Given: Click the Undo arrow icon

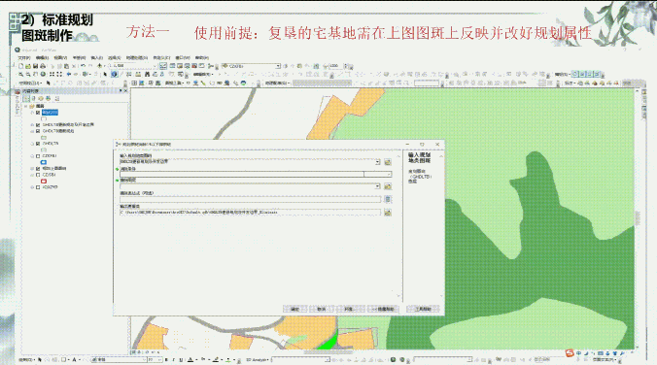Looking at the screenshot, I should (83, 66).
